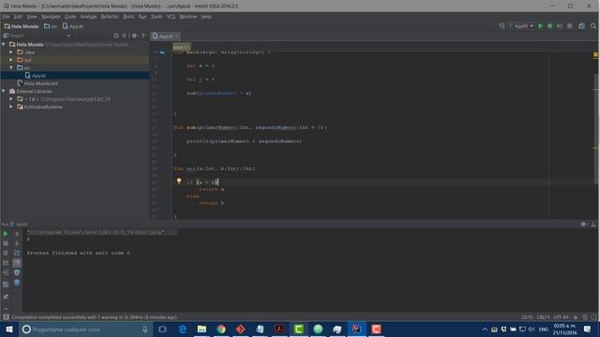Close the App.kt editor tab
The height and width of the screenshot is (337, 600).
[177, 36]
